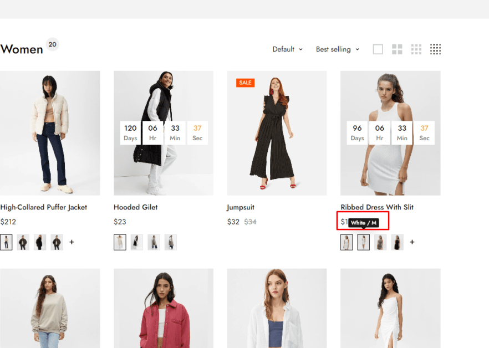Viewport: 489px width, 348px height.
Task: Select the second variant of the Puffer Jacket
Action: tap(23, 242)
